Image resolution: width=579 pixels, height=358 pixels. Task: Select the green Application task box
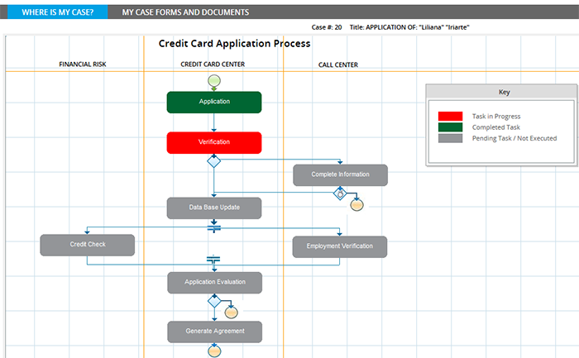[x=214, y=102]
